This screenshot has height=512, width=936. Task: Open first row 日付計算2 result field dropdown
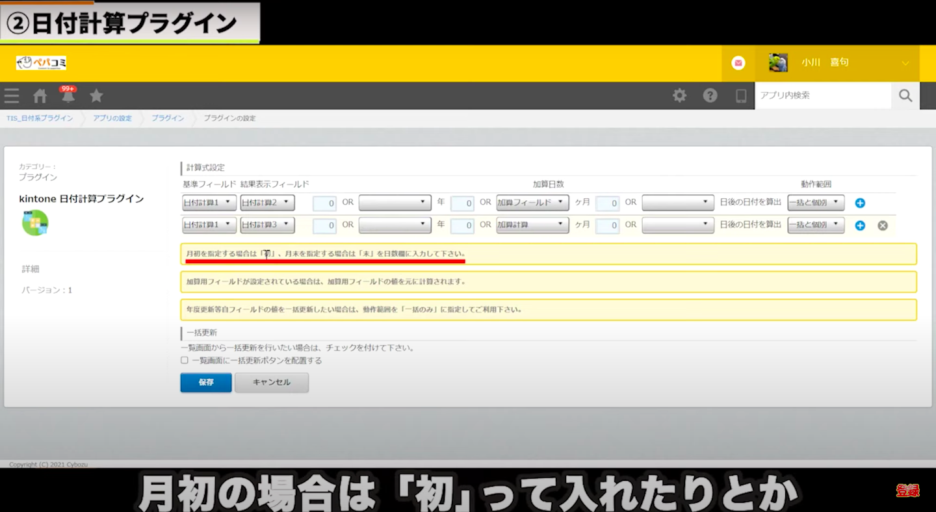pyautogui.click(x=267, y=203)
